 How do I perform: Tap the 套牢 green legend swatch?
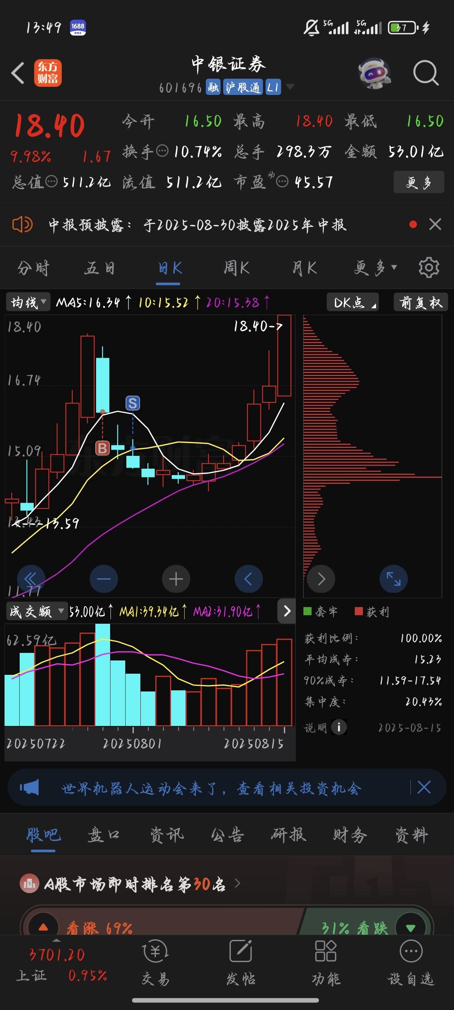(x=307, y=611)
